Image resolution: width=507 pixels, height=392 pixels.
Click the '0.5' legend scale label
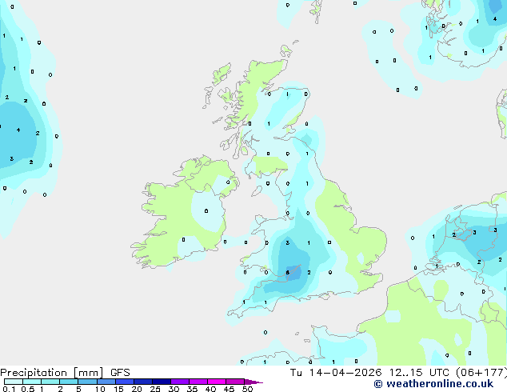[28, 389]
